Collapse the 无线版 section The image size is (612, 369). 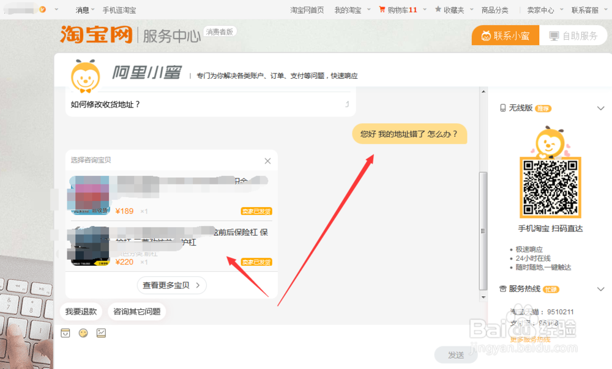[601, 108]
